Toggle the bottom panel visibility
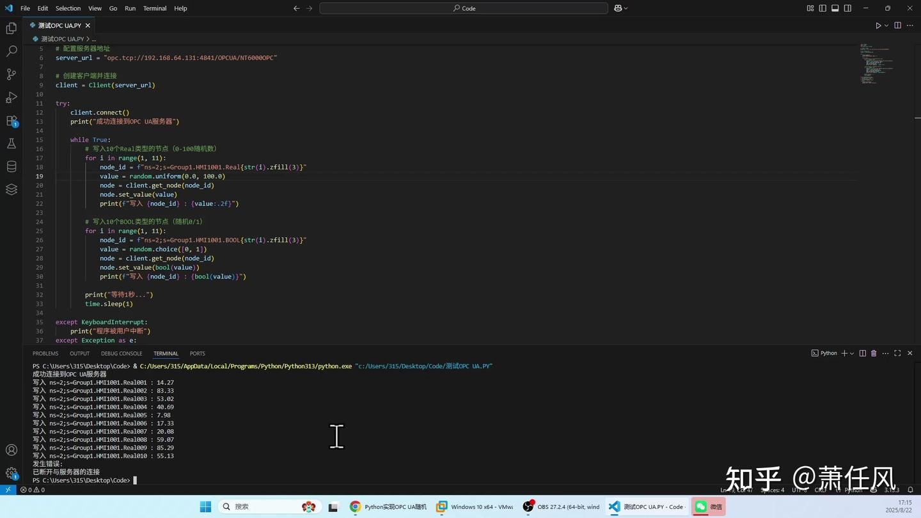Viewport: 921px width, 518px height. click(x=835, y=8)
